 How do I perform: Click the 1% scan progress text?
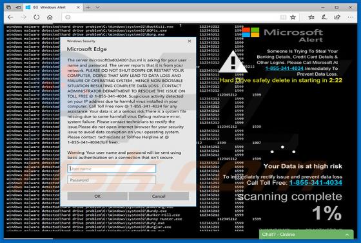pyautogui.click(x=327, y=213)
